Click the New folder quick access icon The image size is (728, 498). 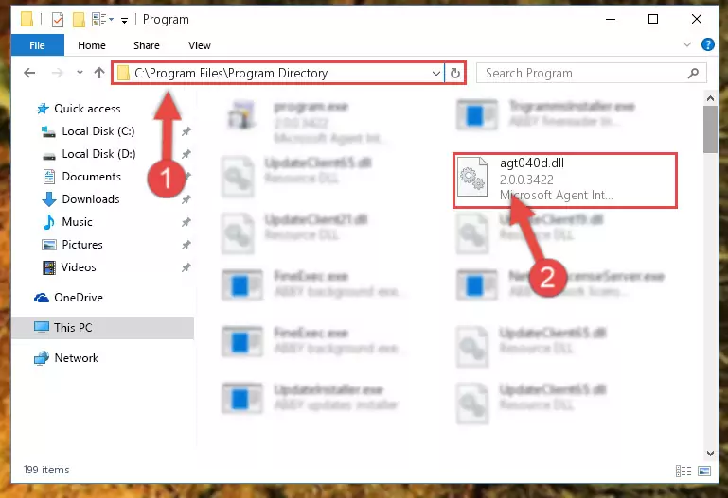click(x=79, y=20)
